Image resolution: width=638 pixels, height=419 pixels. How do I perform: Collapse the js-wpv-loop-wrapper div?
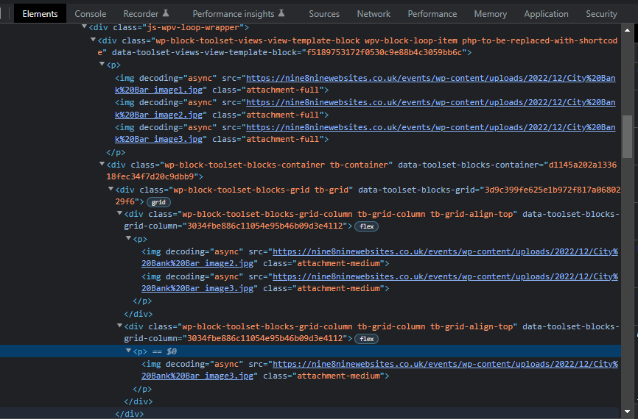click(84, 27)
